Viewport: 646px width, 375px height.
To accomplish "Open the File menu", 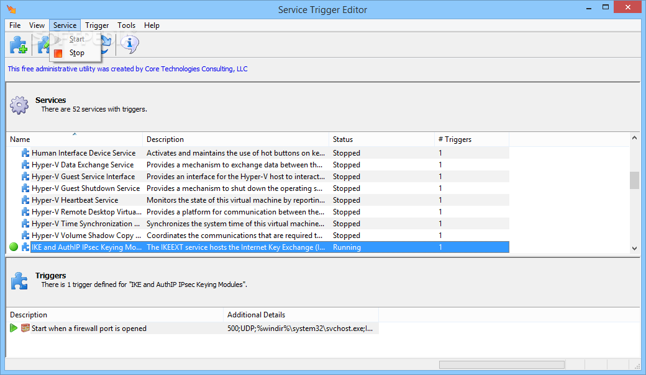I will point(15,25).
